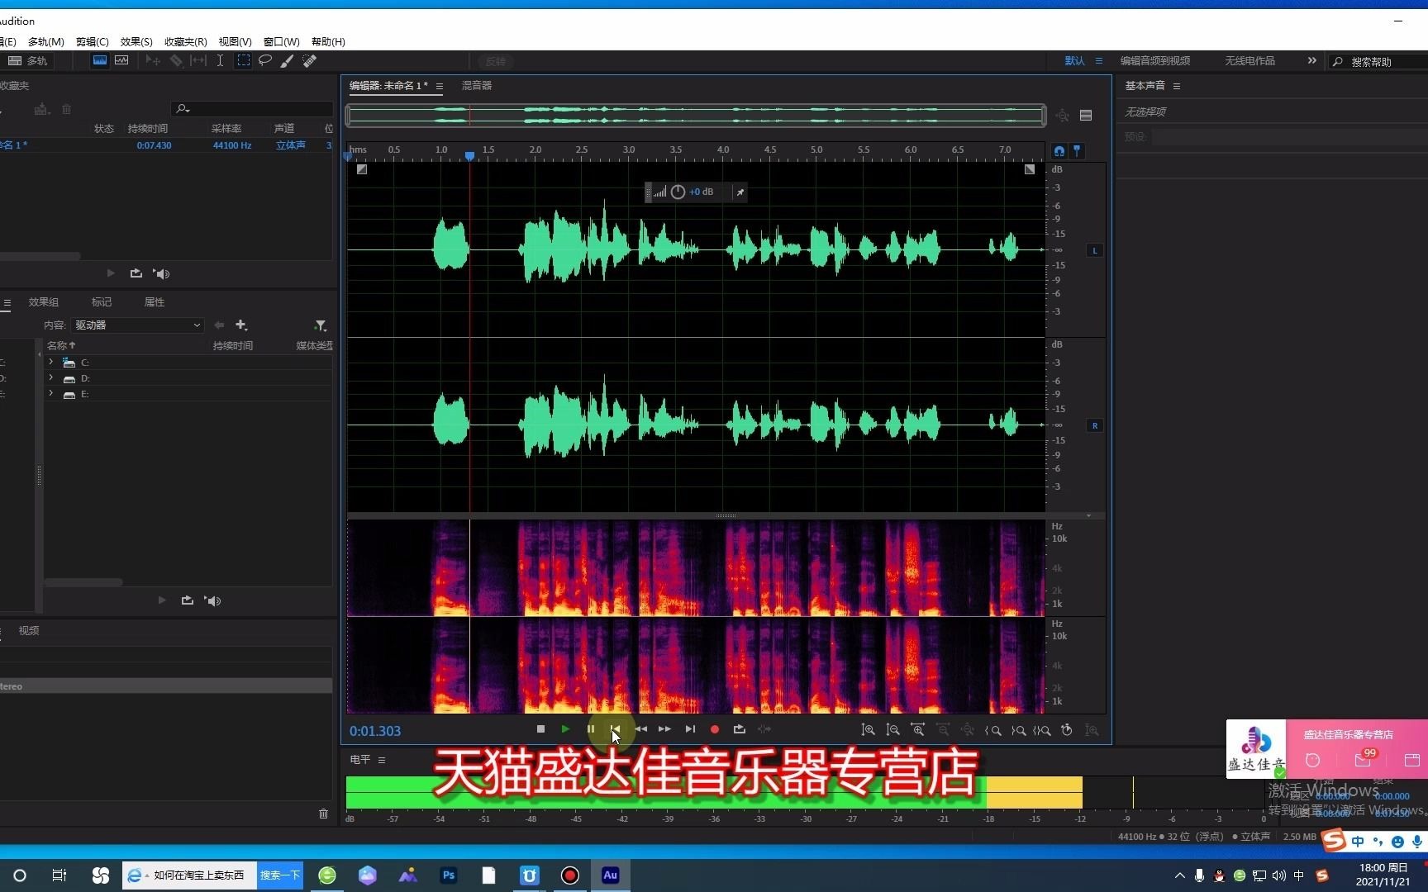Select the 默认 workspace
The height and width of the screenshot is (892, 1428).
pos(1074,61)
